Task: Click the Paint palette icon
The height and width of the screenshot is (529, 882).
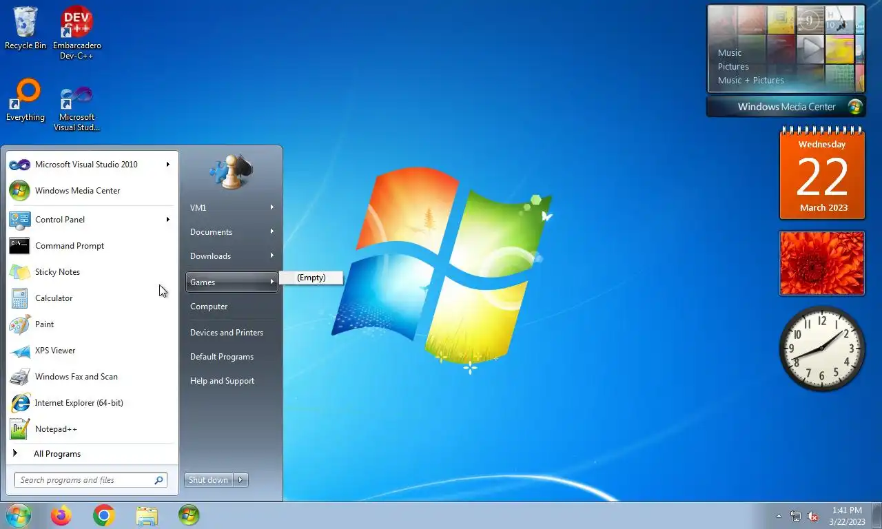Action: click(19, 324)
